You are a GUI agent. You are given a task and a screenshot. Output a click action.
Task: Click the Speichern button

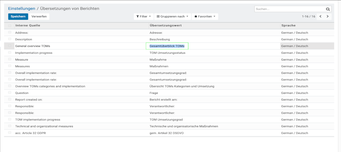tap(18, 16)
